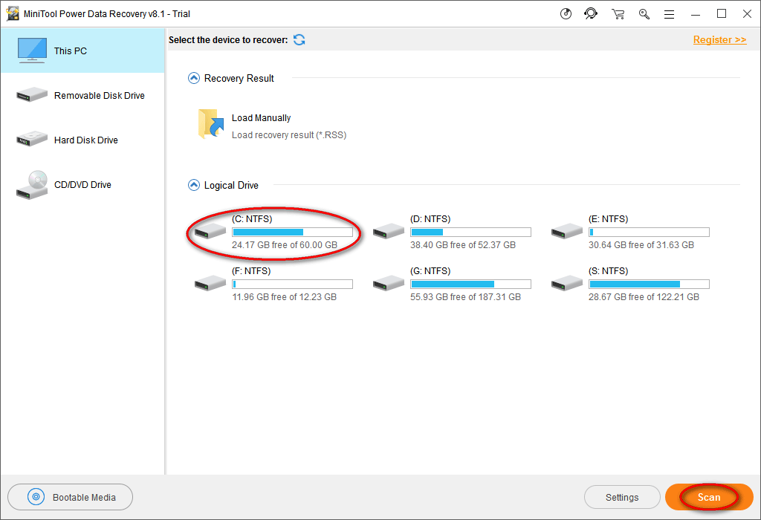Open Settings next to Scan
Image resolution: width=761 pixels, height=520 pixels.
click(622, 497)
